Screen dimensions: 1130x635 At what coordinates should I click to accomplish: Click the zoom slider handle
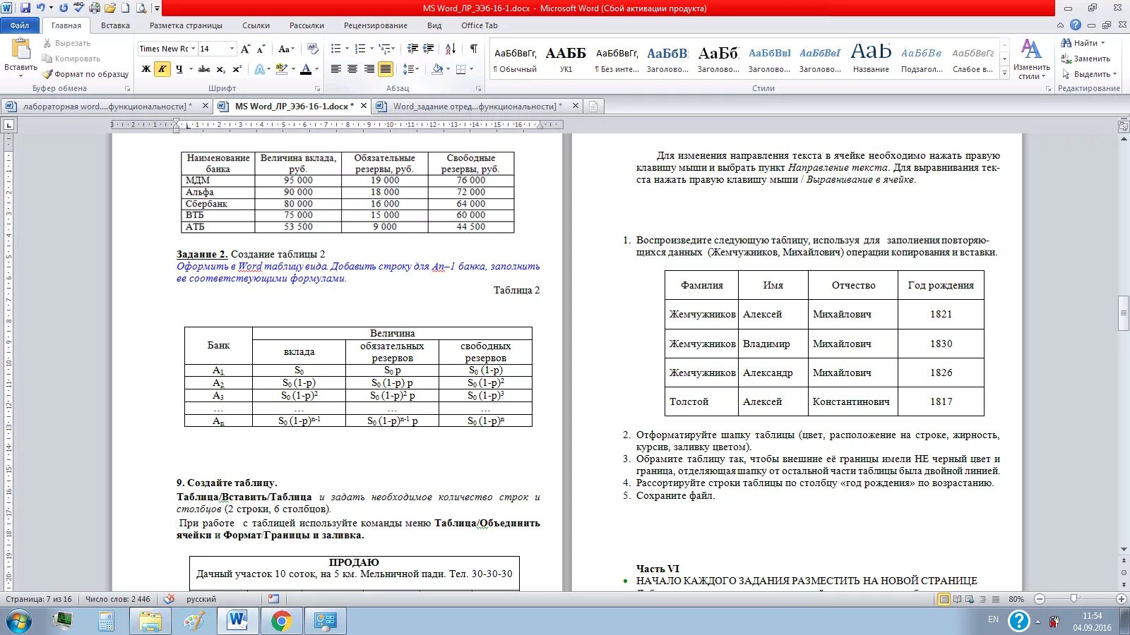pyautogui.click(x=1074, y=599)
